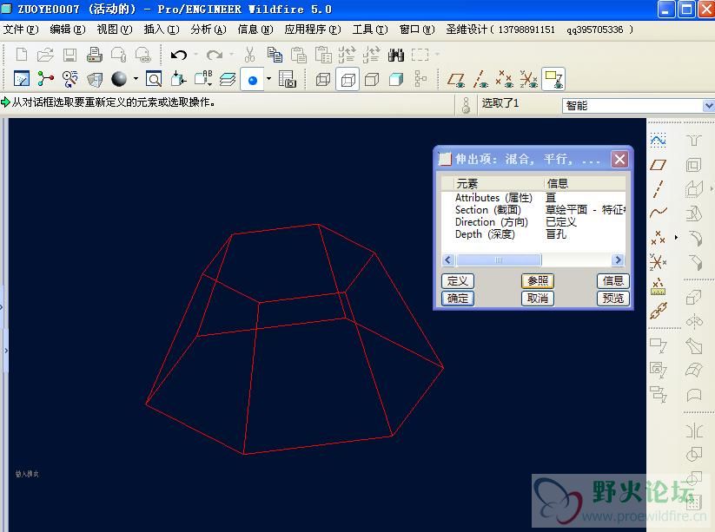The image size is (715, 532).
Task: Close the 伸出项 blend dialog
Action: (619, 160)
